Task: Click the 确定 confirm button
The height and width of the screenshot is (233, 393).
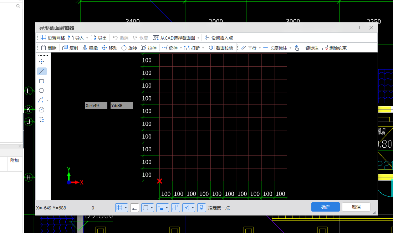Action: [325, 207]
